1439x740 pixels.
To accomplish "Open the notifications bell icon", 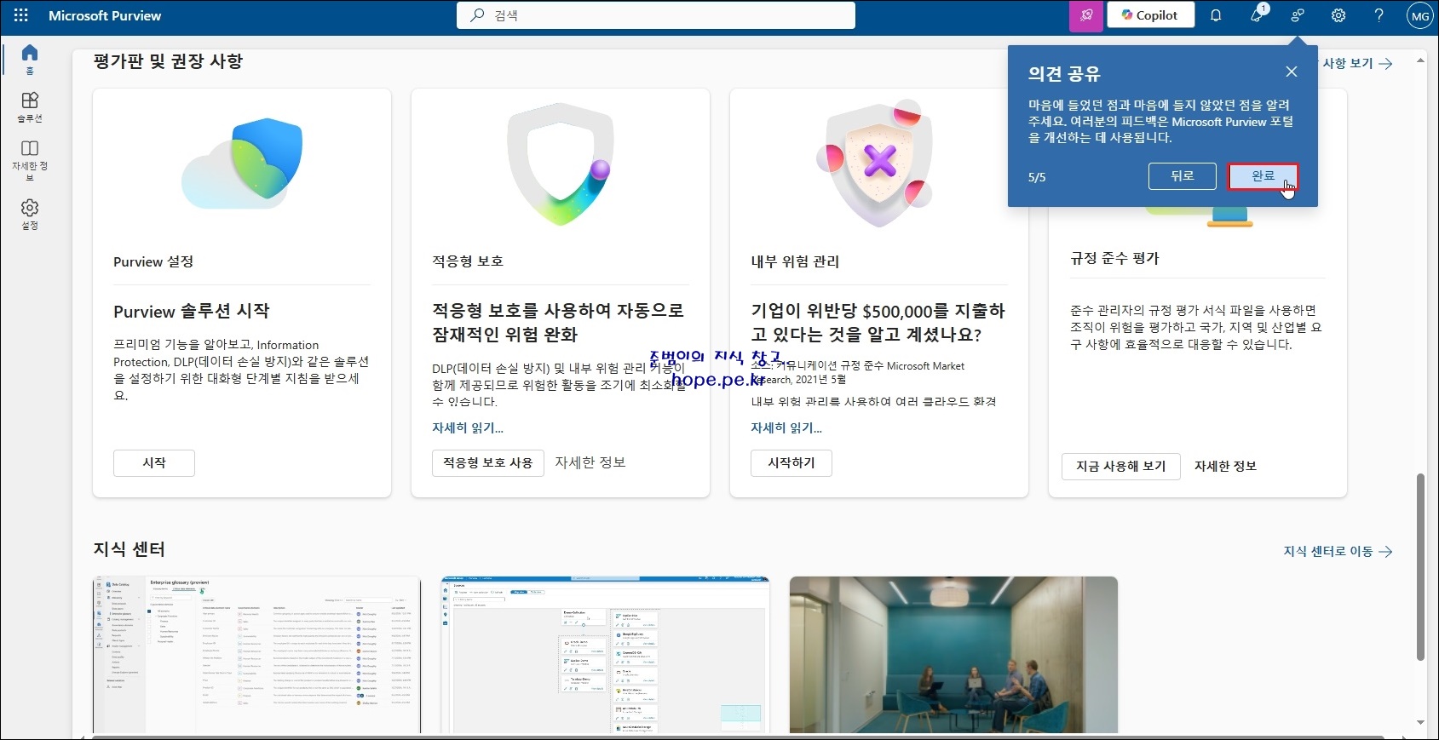I will pos(1216,15).
